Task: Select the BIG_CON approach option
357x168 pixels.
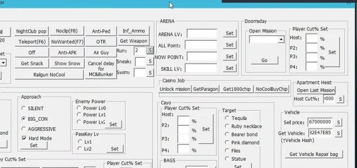Action: point(24,119)
